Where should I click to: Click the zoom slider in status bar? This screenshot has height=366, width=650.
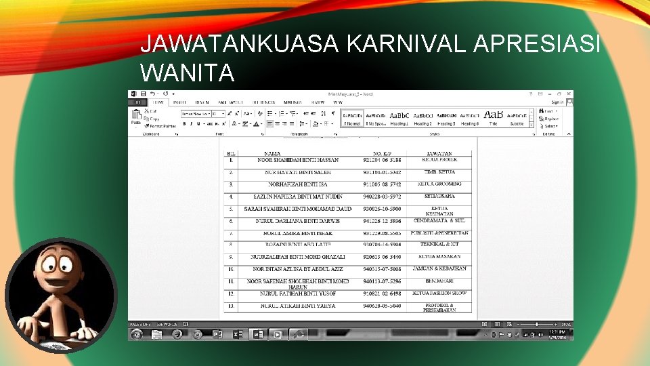point(537,324)
